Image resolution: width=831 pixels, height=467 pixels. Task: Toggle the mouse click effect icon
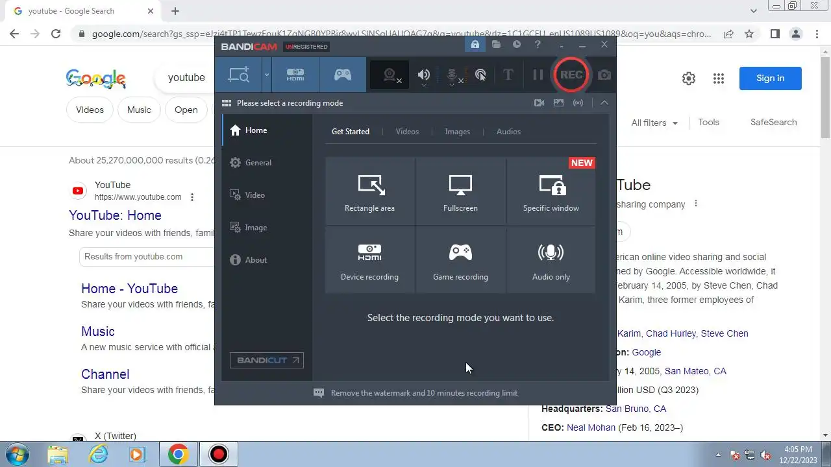tap(480, 75)
